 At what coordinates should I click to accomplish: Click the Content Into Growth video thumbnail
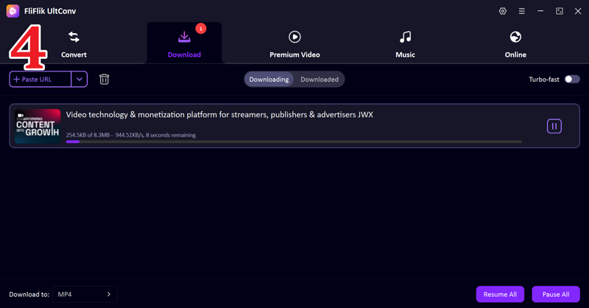click(38, 126)
